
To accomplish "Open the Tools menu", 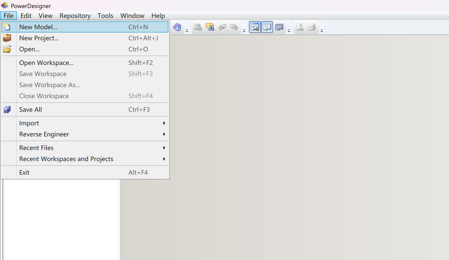I will [x=105, y=16].
